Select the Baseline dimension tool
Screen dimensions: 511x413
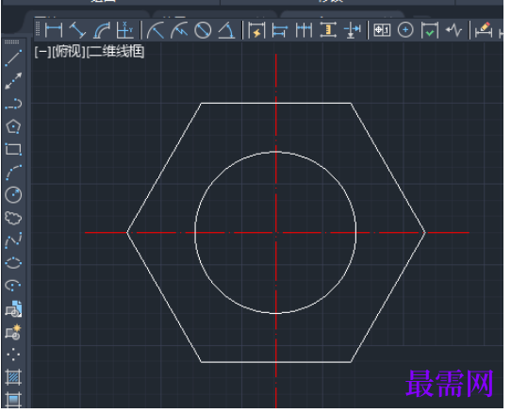point(280,30)
